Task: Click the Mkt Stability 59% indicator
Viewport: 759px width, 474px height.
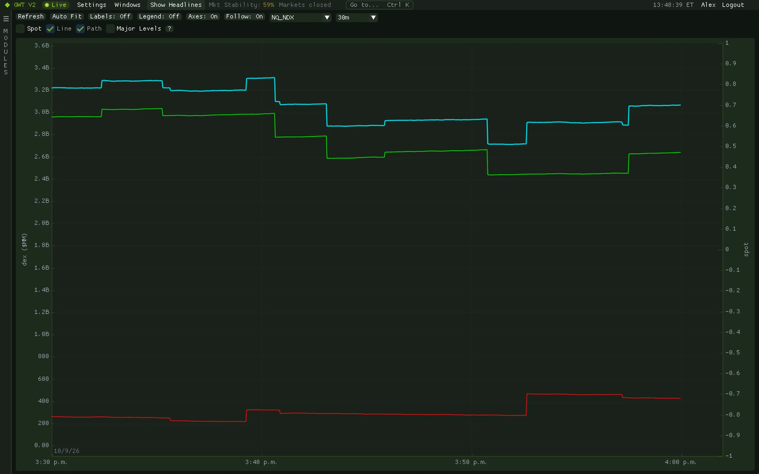Action: (x=241, y=5)
